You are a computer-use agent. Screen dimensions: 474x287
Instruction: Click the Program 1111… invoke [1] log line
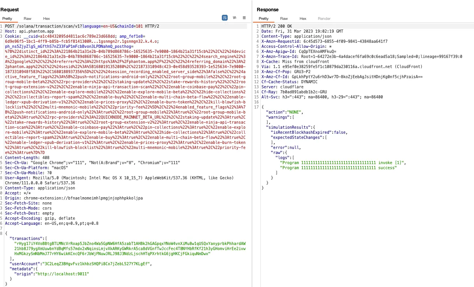pos(343,163)
